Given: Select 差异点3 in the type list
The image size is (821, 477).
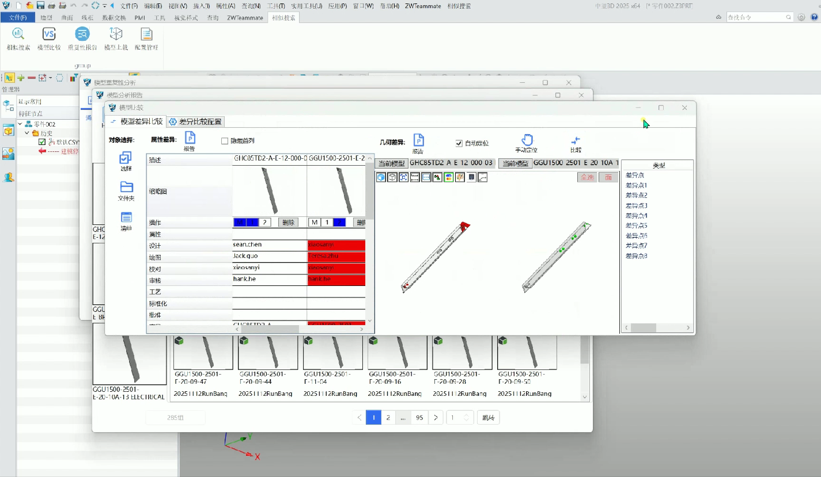Looking at the screenshot, I should [637, 205].
